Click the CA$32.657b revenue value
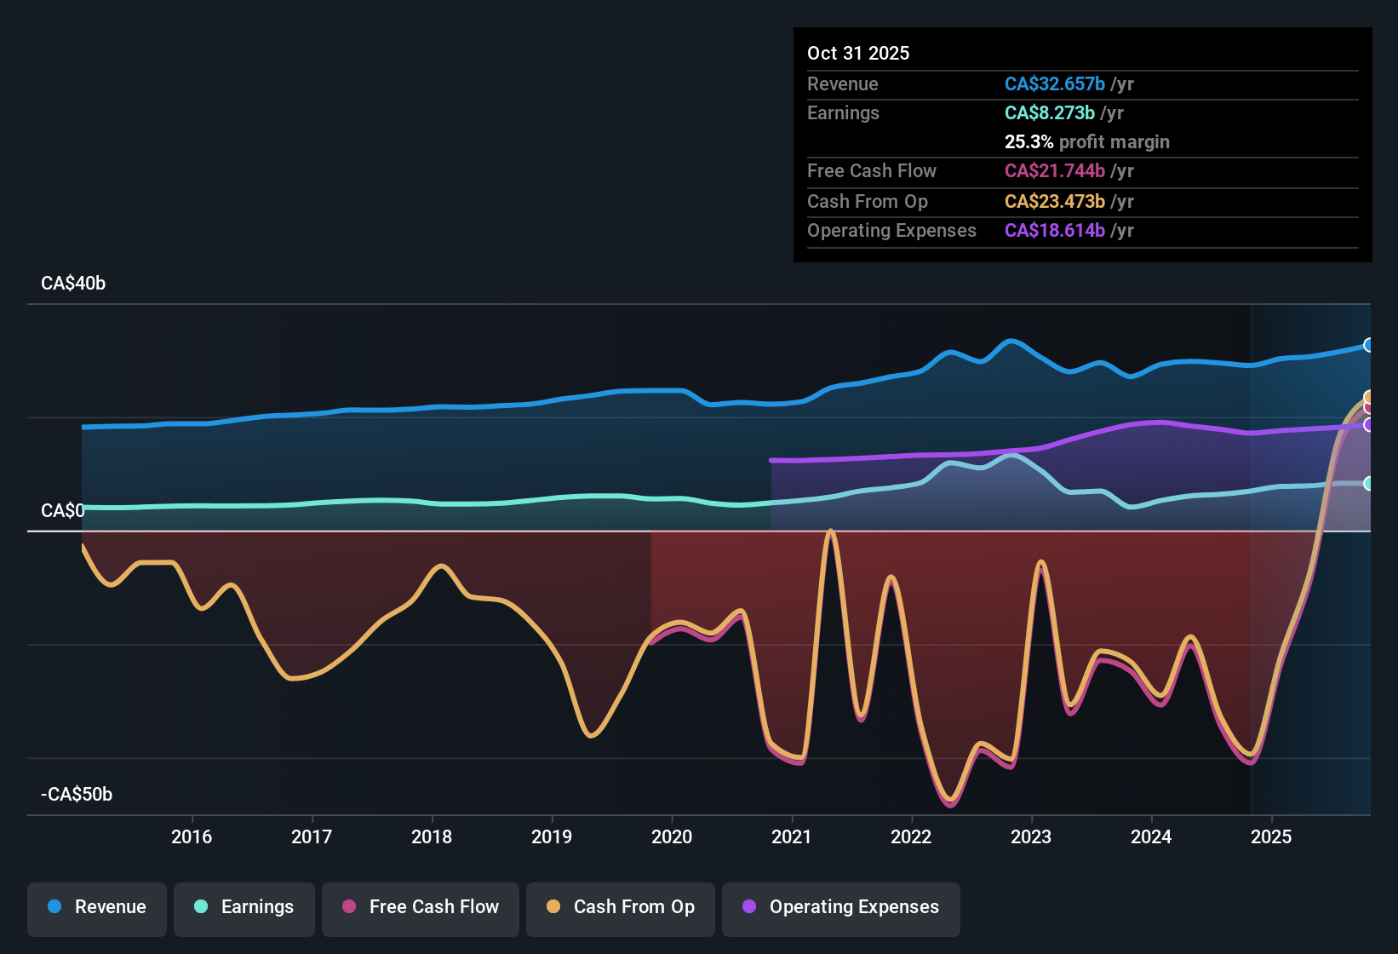 (1055, 83)
